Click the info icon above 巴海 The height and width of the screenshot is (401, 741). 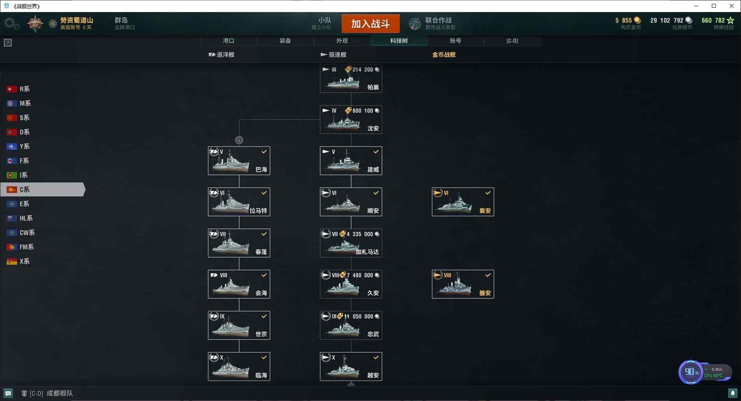(239, 140)
